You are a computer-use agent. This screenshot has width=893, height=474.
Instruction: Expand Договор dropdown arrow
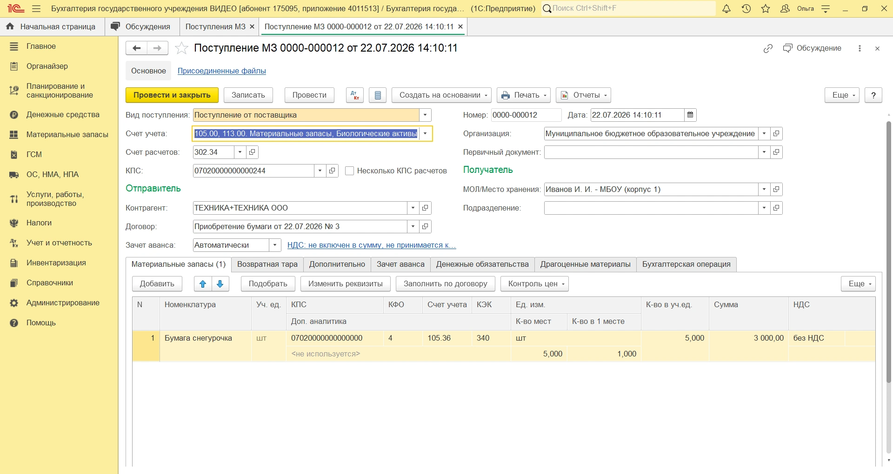click(x=413, y=226)
